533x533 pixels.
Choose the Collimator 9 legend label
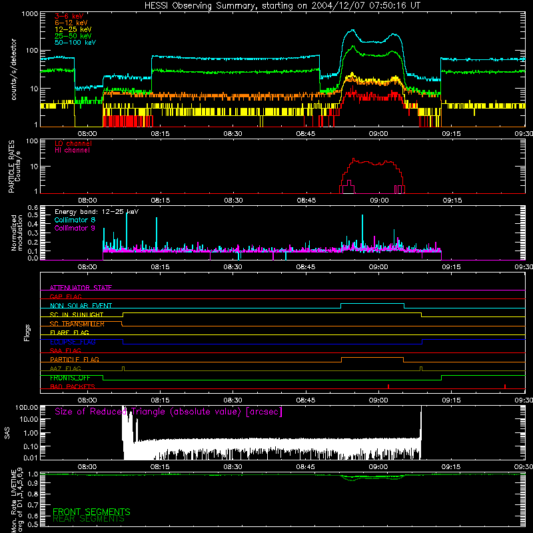[x=75, y=228]
